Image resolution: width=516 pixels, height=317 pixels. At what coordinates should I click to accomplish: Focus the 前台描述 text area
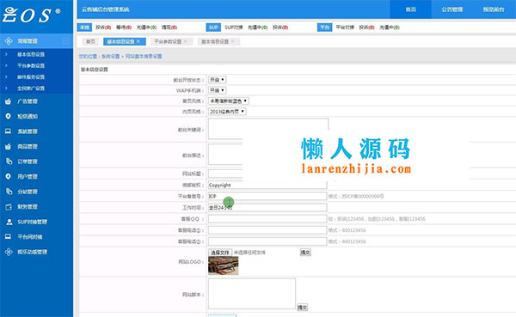point(225,155)
